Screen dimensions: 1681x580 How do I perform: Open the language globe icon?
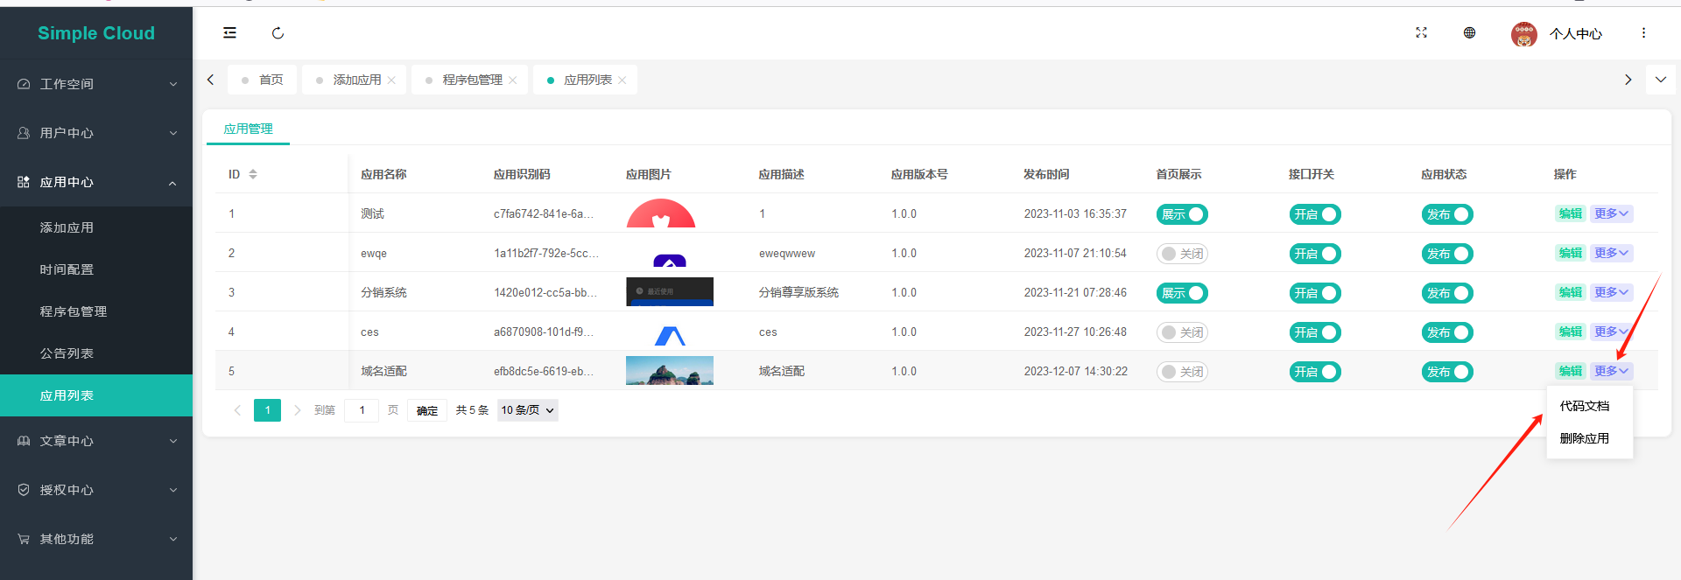pos(1469,33)
